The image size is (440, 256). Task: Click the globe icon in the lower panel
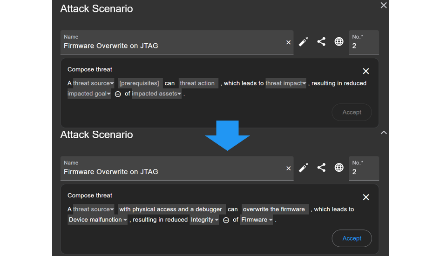(x=339, y=168)
